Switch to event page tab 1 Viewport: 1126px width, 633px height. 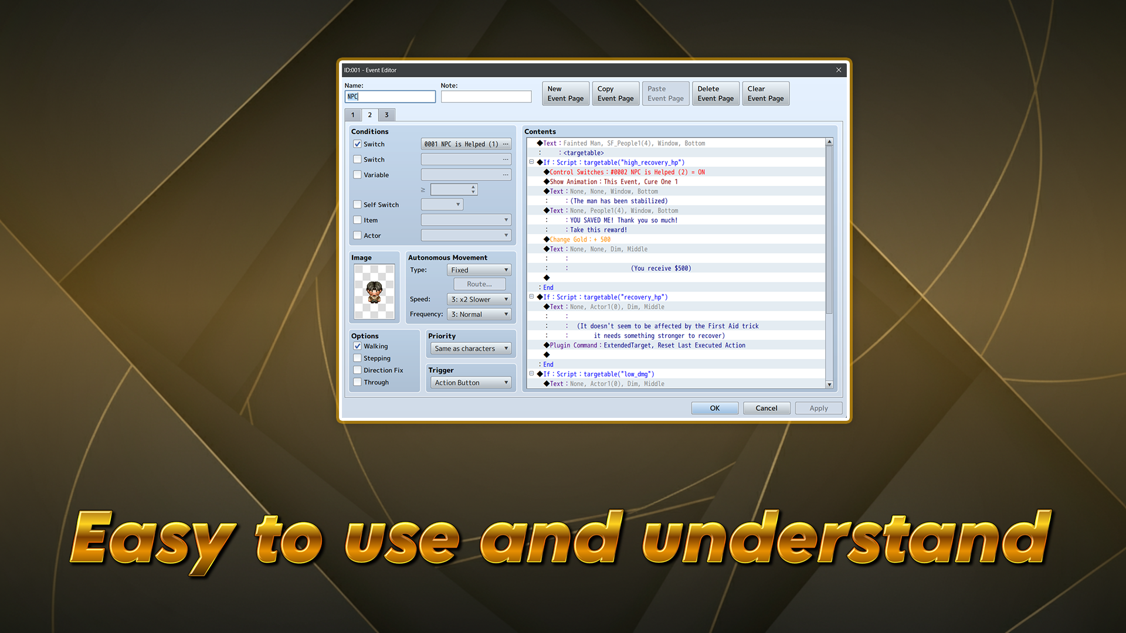pyautogui.click(x=352, y=115)
